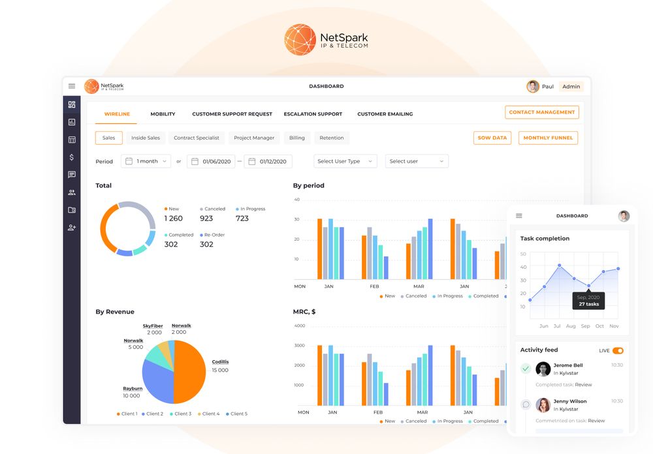
Task: Click the dollar billing icon in sidebar
Action: coord(71,157)
